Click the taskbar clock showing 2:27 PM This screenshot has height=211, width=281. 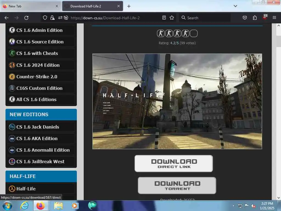(267, 206)
